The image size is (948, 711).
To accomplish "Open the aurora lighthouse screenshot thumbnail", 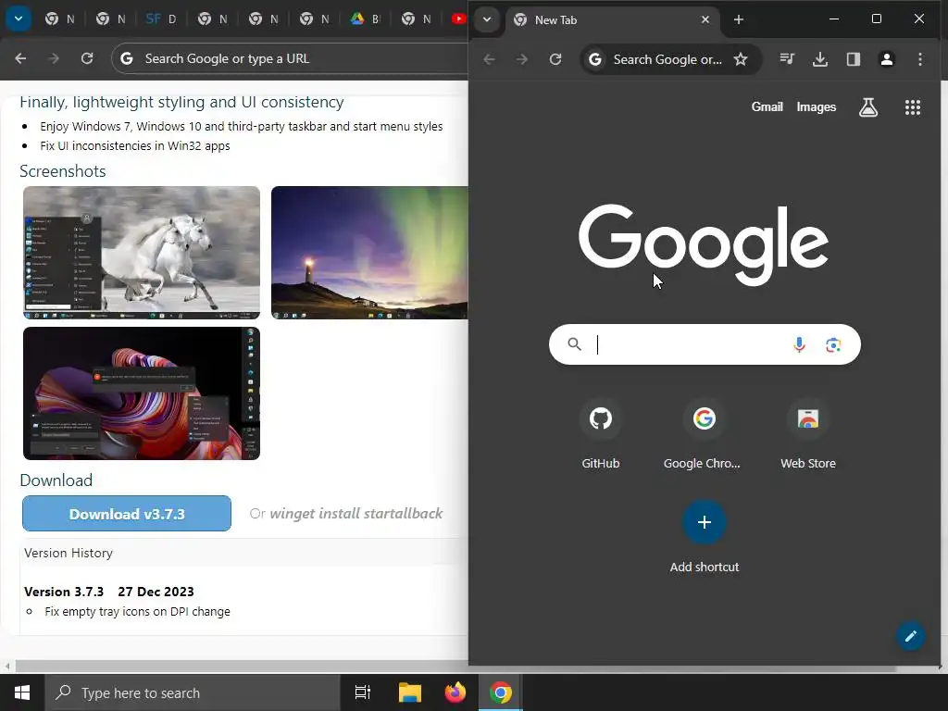I will 369,253.
